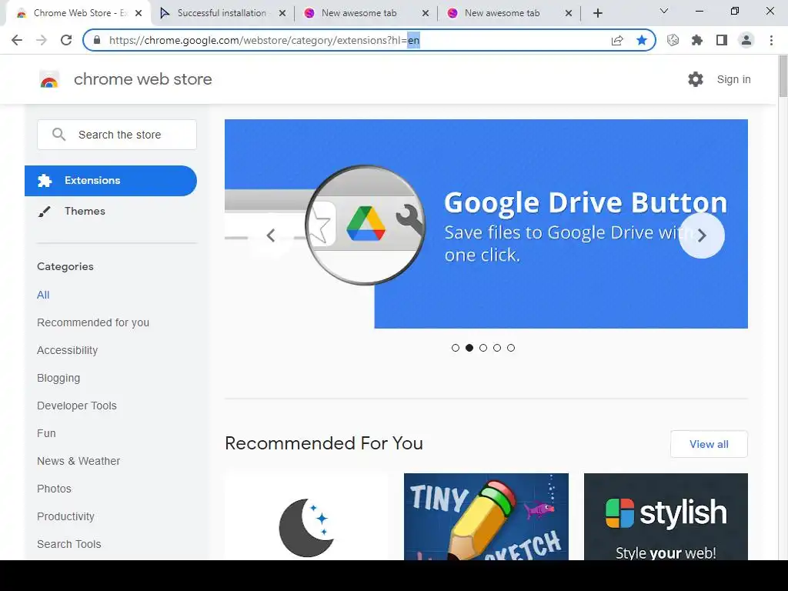Show next carousel slide
Viewport: 788px width, 591px height.
(702, 235)
